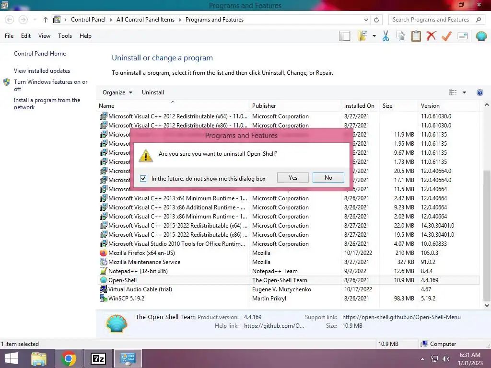Click Control Panel taskbar button
The width and height of the screenshot is (491, 368).
click(x=128, y=358)
